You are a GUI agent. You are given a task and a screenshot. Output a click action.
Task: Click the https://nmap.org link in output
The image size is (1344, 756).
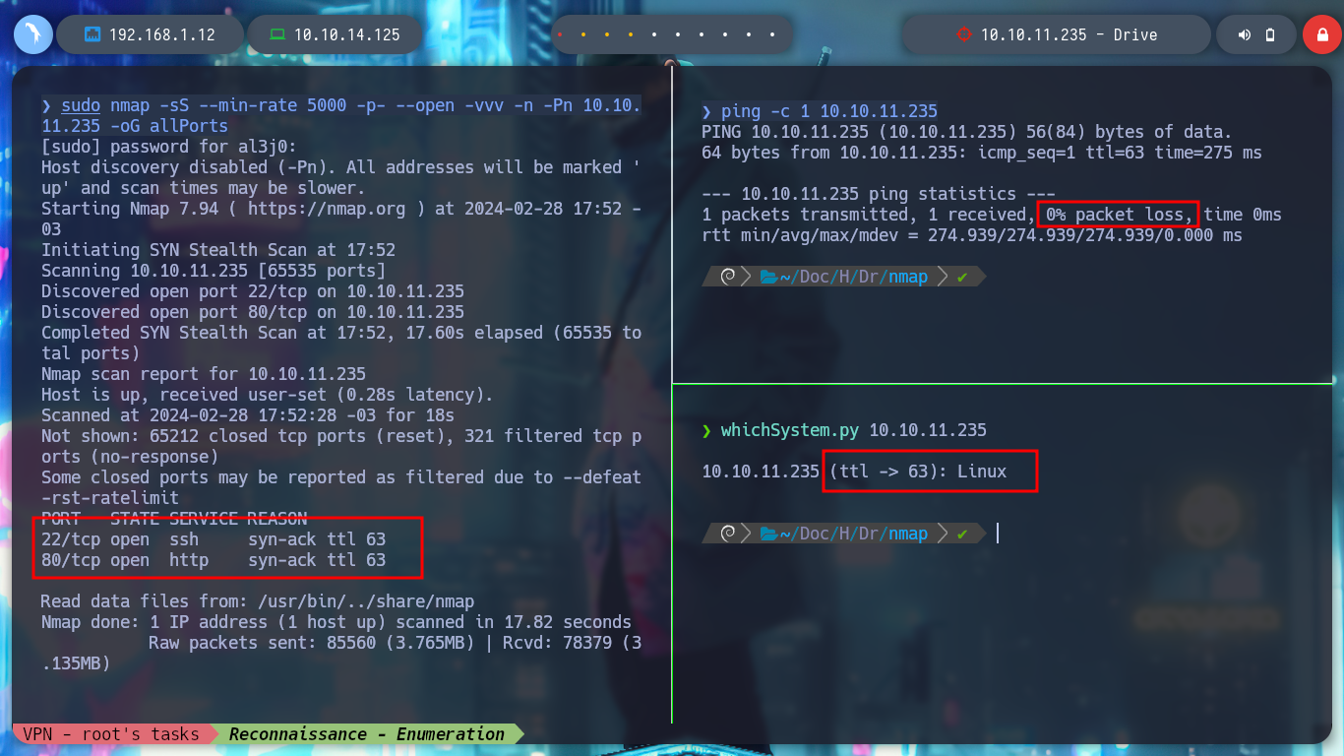tap(311, 209)
